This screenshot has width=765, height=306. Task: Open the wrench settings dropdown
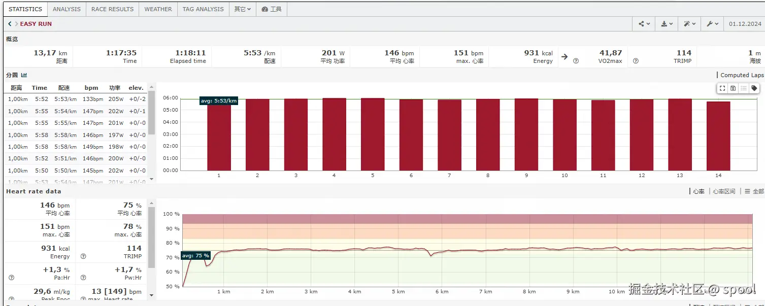click(712, 24)
